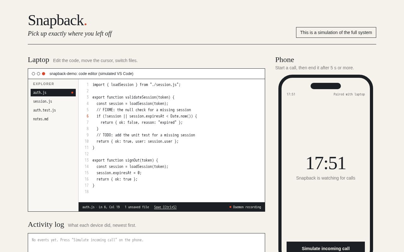
Task: Click line number 18 in the editor gutter
Action: click(x=86, y=192)
